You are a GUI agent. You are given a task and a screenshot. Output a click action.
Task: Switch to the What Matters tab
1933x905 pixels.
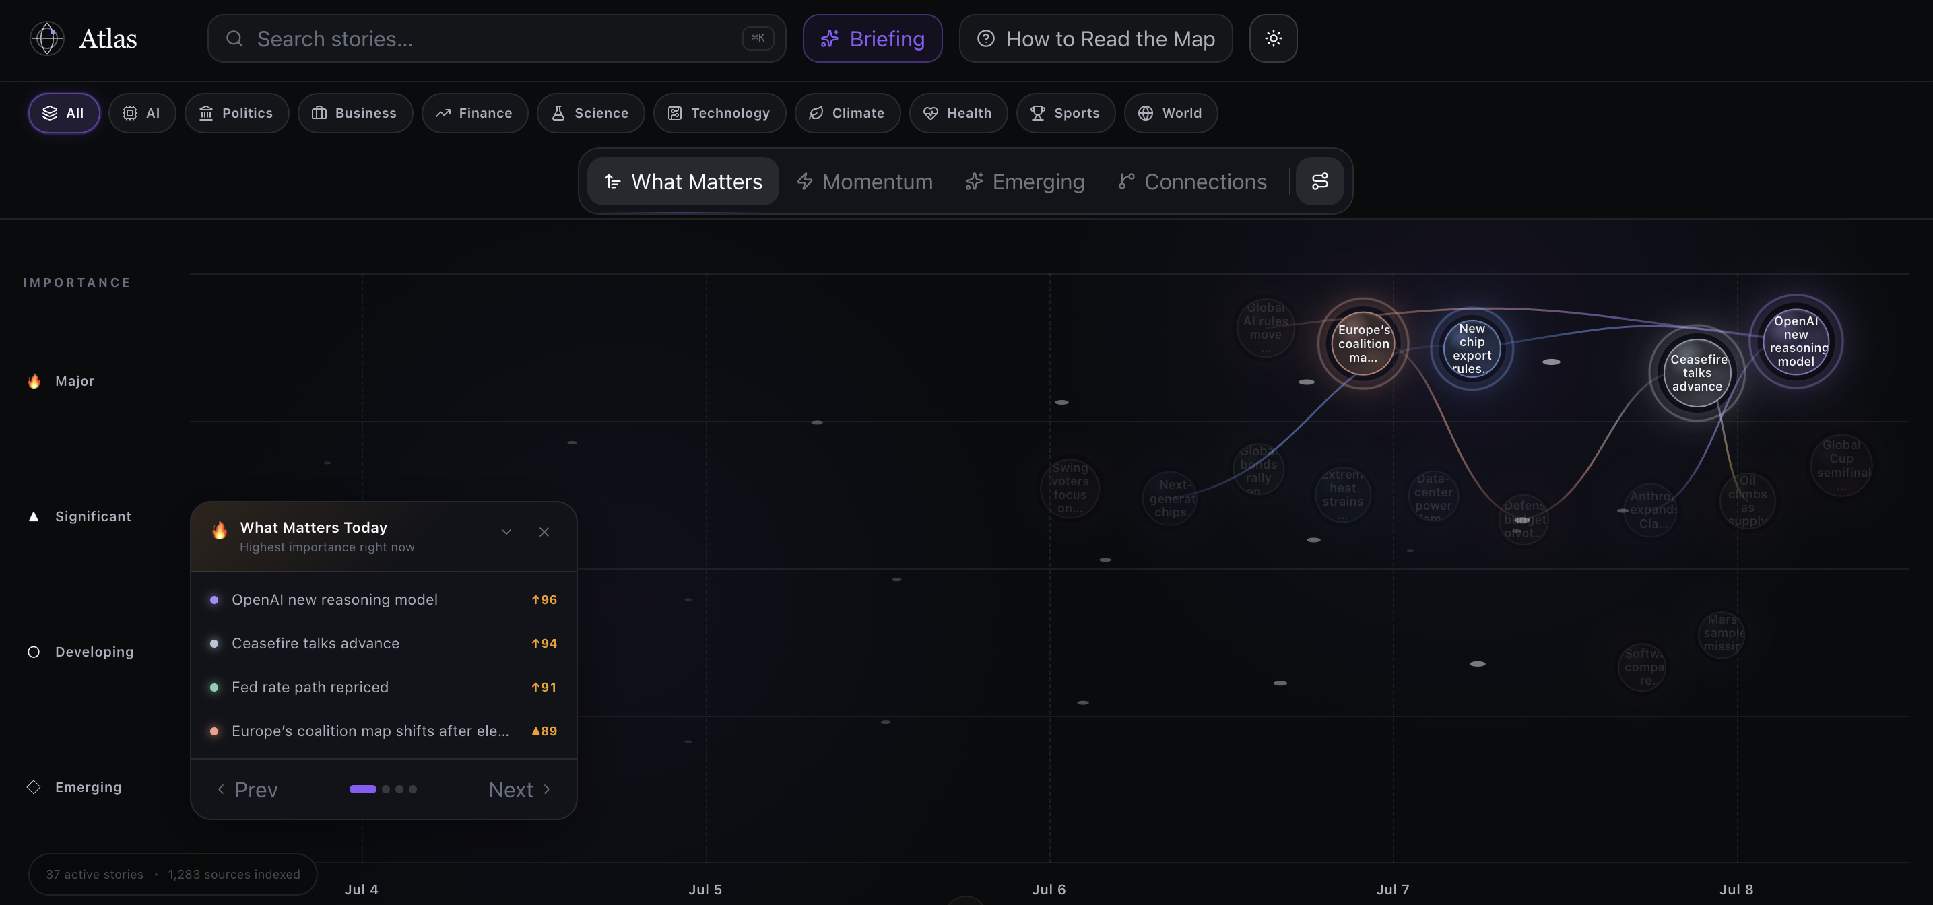(683, 181)
